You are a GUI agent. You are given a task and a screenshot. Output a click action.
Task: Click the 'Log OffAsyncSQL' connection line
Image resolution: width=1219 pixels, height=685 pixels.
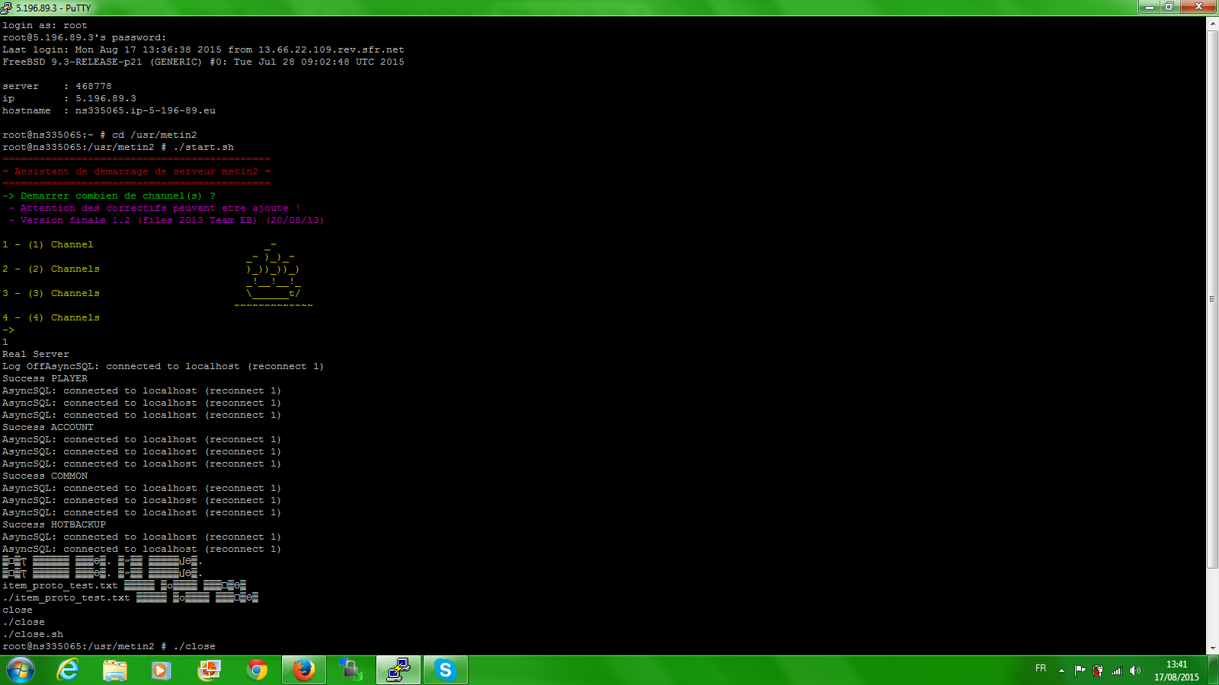tap(163, 366)
